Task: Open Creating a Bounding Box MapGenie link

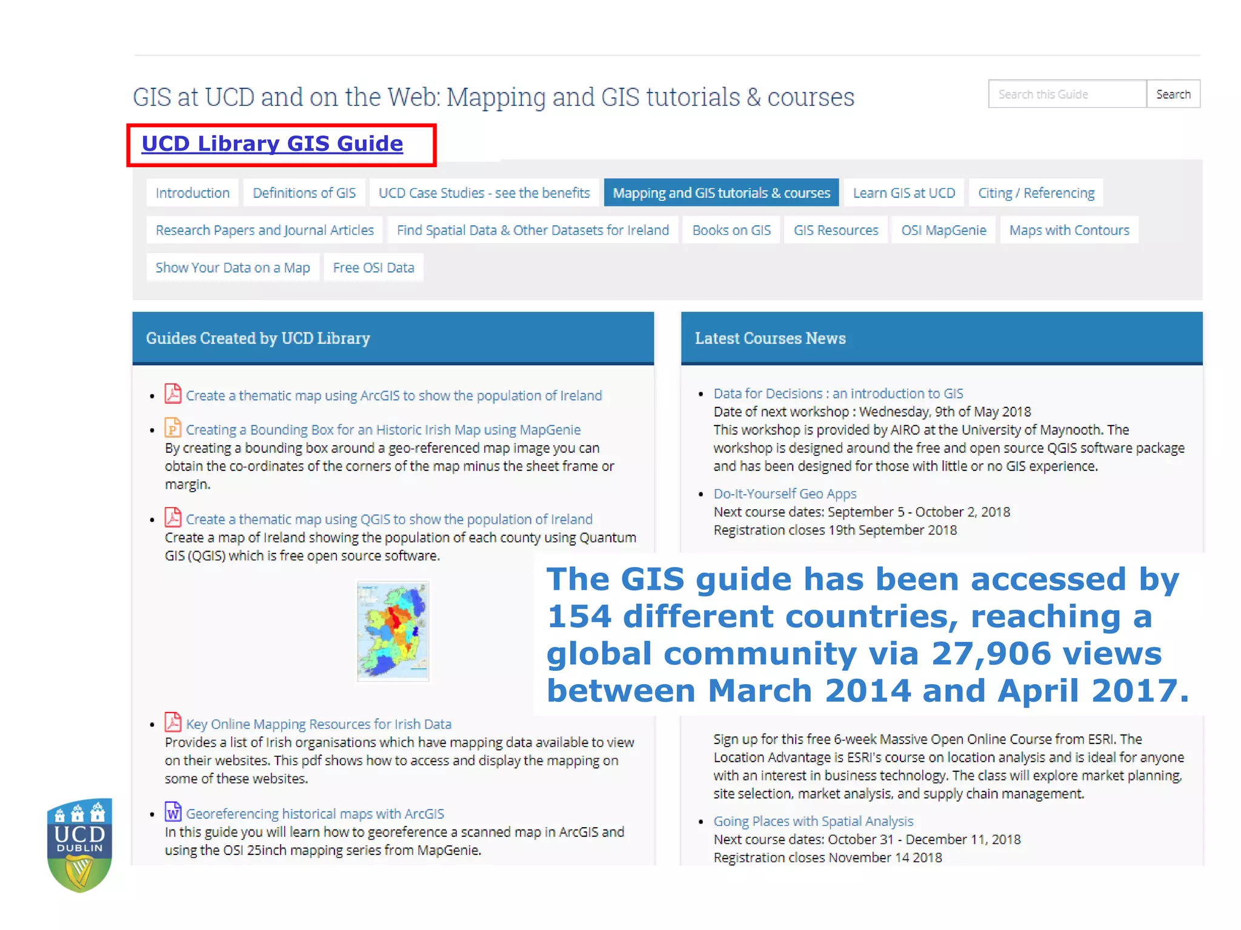Action: (383, 429)
